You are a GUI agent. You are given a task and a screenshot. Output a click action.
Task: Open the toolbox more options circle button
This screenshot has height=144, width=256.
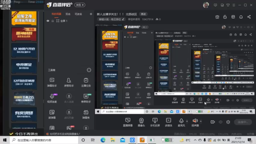(89, 70)
